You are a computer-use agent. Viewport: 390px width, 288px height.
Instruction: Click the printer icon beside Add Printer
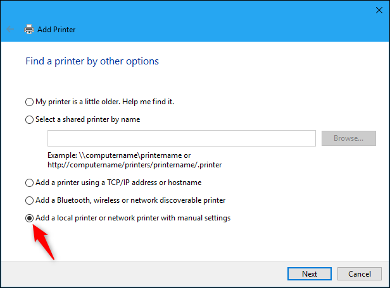click(x=29, y=29)
